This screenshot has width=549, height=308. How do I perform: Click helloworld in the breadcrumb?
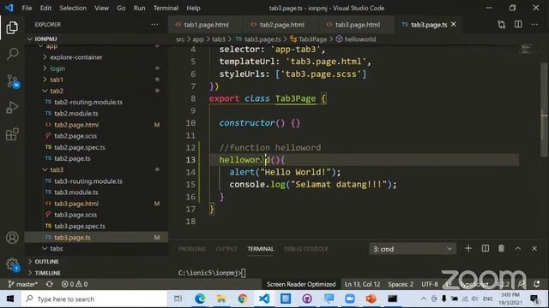click(x=360, y=39)
